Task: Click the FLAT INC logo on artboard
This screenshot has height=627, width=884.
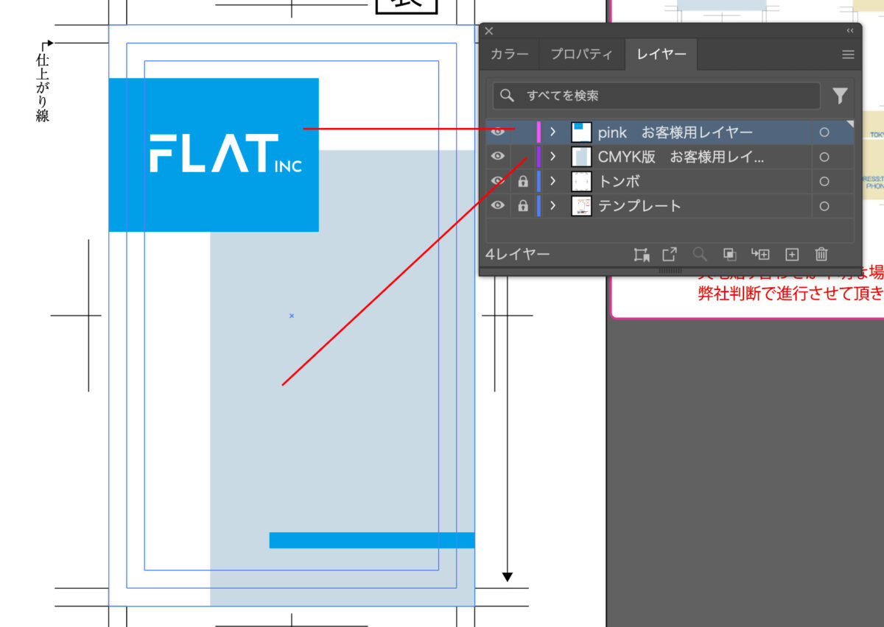Action: [225, 154]
